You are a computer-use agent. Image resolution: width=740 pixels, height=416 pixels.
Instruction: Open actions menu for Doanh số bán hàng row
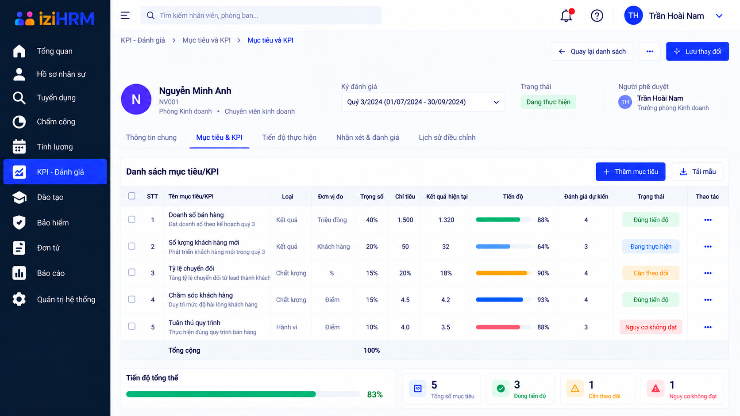[708, 220]
